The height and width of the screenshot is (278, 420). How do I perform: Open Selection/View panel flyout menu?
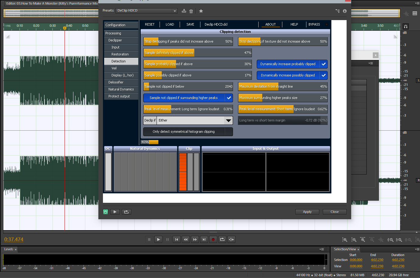[417, 249]
